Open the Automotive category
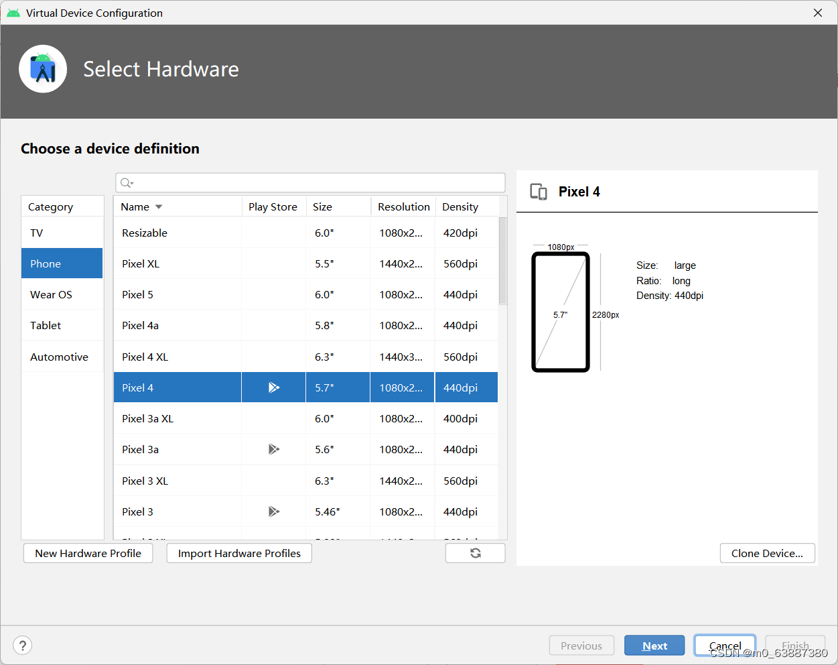Viewport: 838px width, 665px height. coord(62,357)
